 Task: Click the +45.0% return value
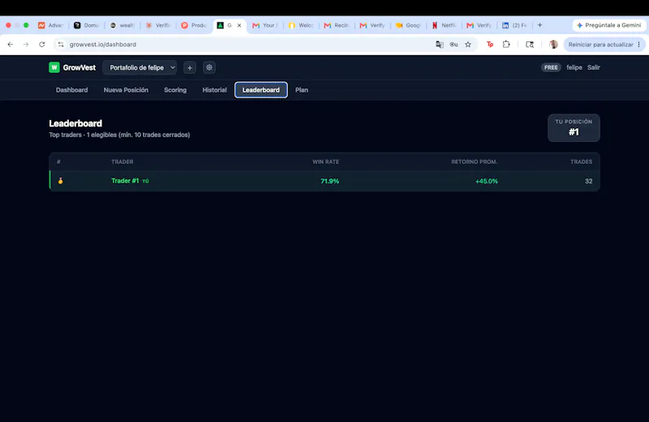pyautogui.click(x=486, y=181)
